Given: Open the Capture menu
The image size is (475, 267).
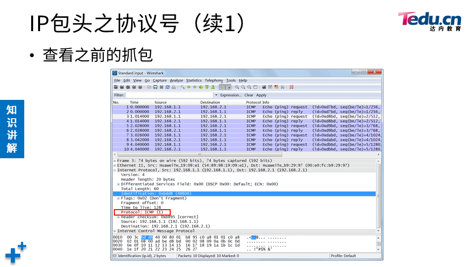Looking at the screenshot, I should coord(160,81).
